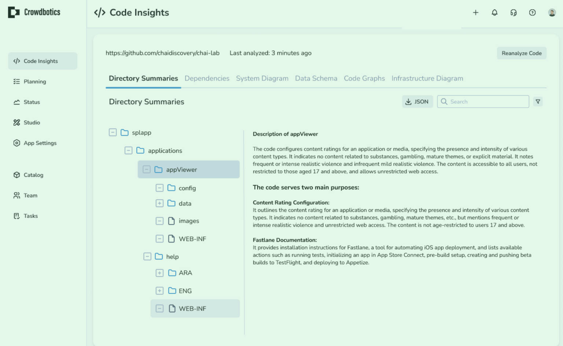563x346 pixels.
Task: Select the images item in tree
Action: tap(189, 221)
